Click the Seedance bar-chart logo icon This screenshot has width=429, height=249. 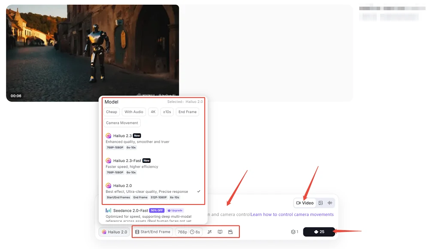click(x=109, y=210)
